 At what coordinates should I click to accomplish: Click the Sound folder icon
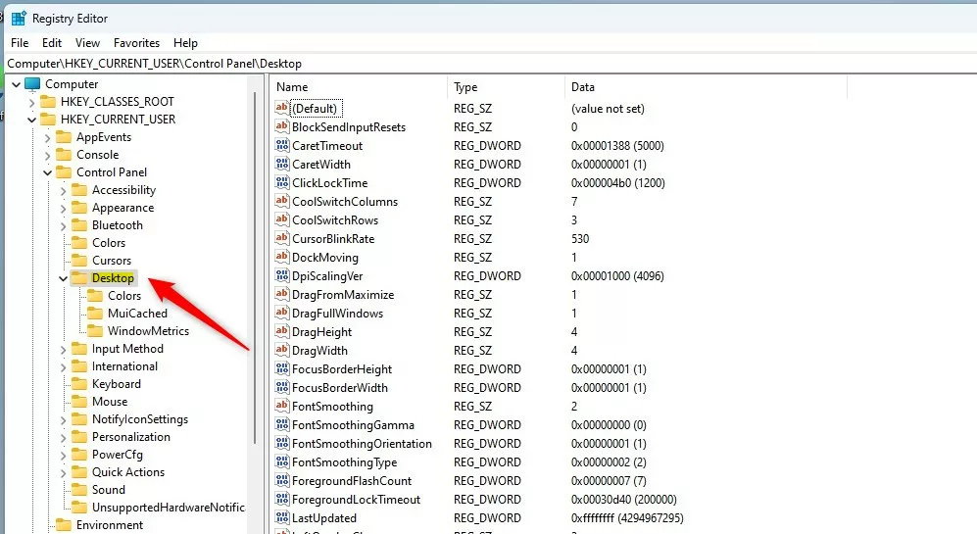tap(79, 490)
